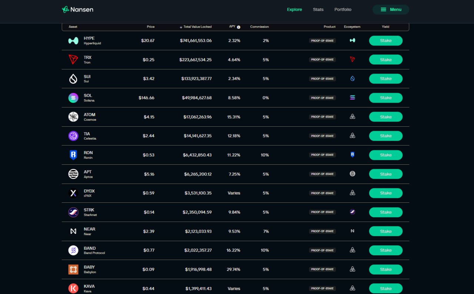Click the 10% commission in RON row

tap(265, 155)
